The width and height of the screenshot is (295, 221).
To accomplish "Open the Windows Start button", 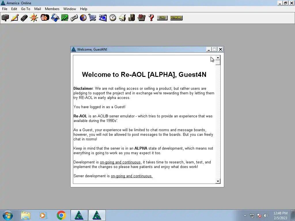I will 8,215.
